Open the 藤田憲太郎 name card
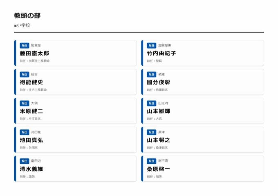 point(34,53)
